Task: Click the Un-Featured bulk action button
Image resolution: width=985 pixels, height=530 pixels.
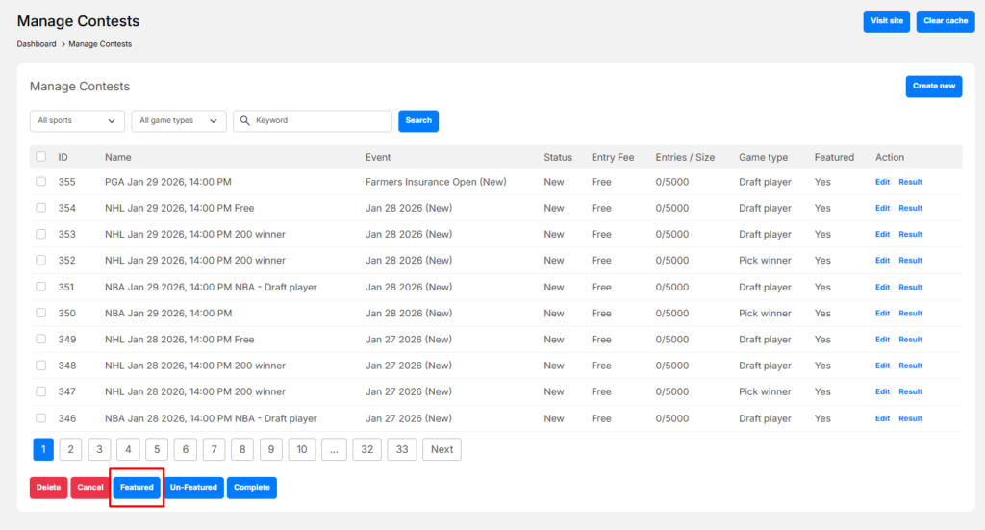Action: [193, 488]
